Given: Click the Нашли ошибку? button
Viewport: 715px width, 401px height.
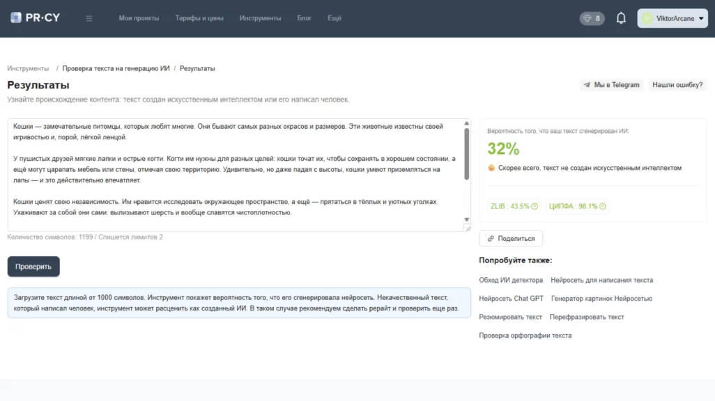Looking at the screenshot, I should coord(677,85).
